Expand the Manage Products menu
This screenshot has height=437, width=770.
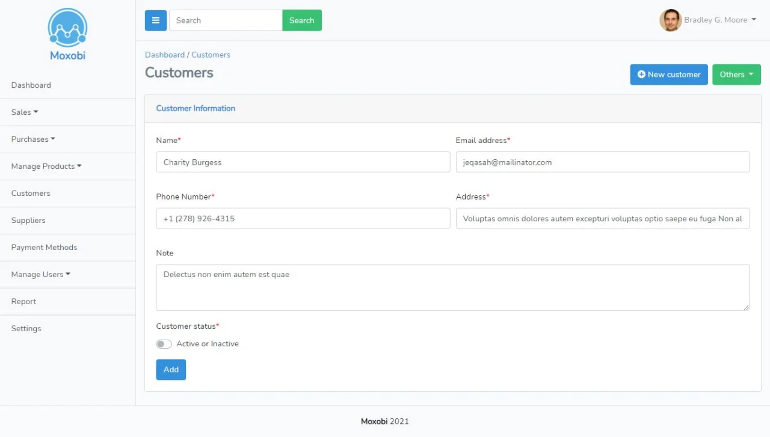click(x=46, y=167)
